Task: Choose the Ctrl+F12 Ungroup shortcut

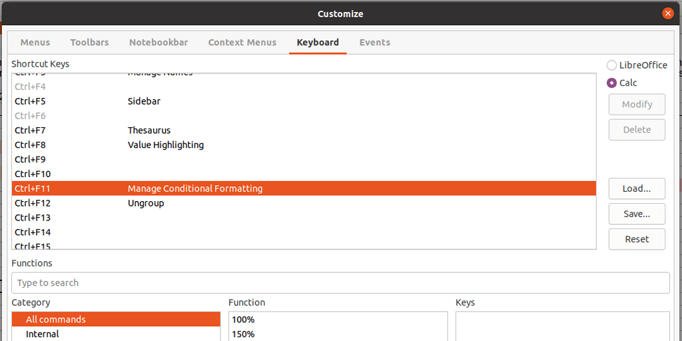Action: pyautogui.click(x=145, y=203)
